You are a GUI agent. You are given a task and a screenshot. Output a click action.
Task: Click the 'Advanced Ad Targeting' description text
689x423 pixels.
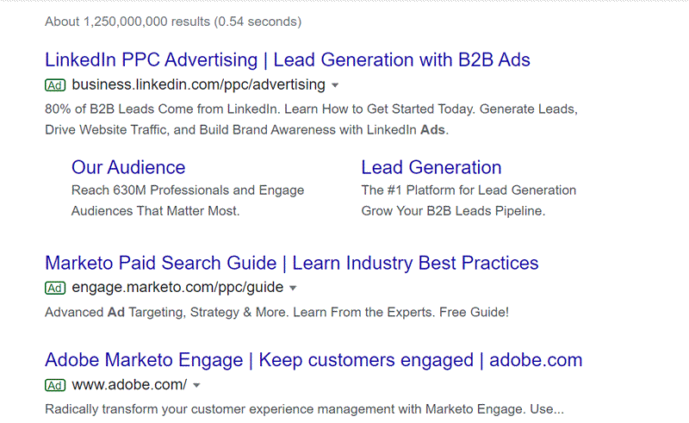[x=276, y=312]
